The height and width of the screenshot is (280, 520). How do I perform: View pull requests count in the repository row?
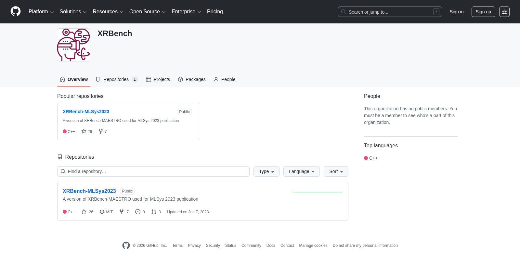(x=156, y=212)
